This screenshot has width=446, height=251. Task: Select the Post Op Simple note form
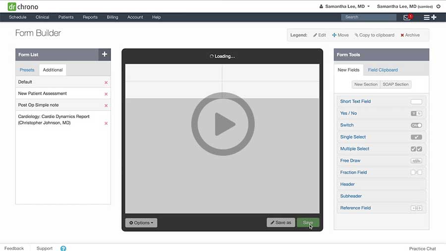(x=63, y=105)
